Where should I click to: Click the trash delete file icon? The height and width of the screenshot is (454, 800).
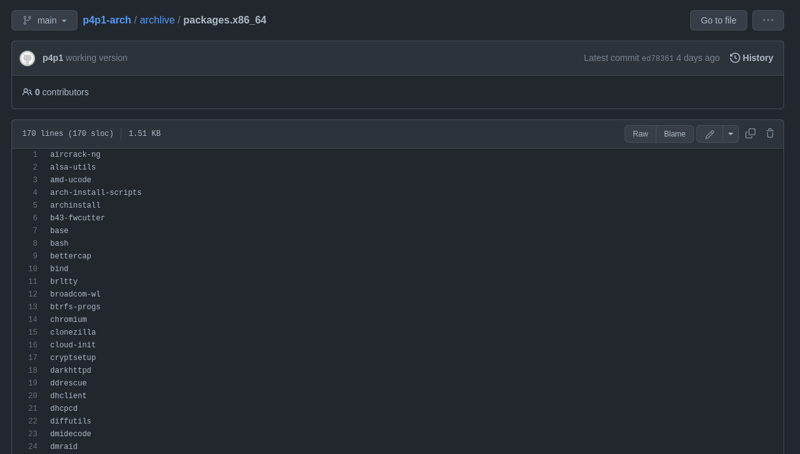click(x=770, y=133)
